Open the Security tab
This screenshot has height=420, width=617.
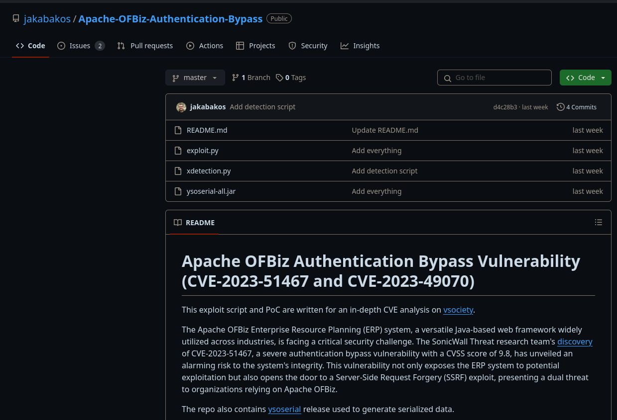308,46
